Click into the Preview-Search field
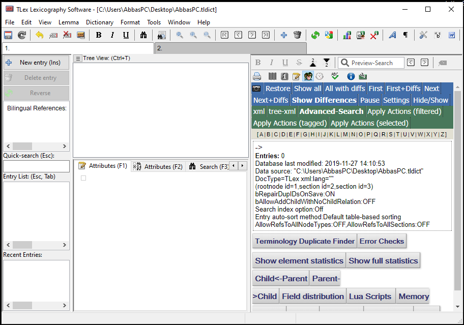Image resolution: width=464 pixels, height=325 pixels. coord(371,63)
